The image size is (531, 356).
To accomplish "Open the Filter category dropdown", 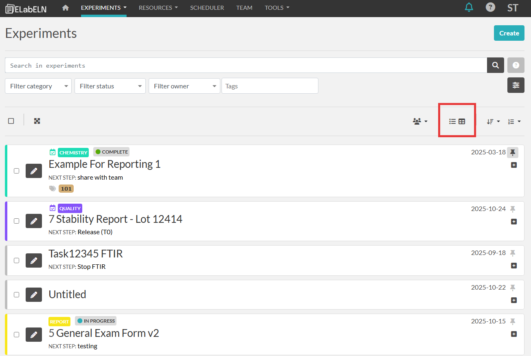I will tap(38, 86).
